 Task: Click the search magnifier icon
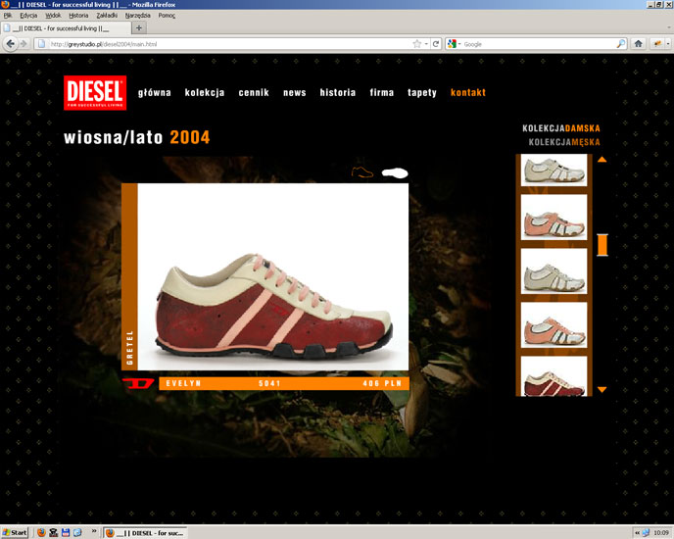click(x=621, y=44)
